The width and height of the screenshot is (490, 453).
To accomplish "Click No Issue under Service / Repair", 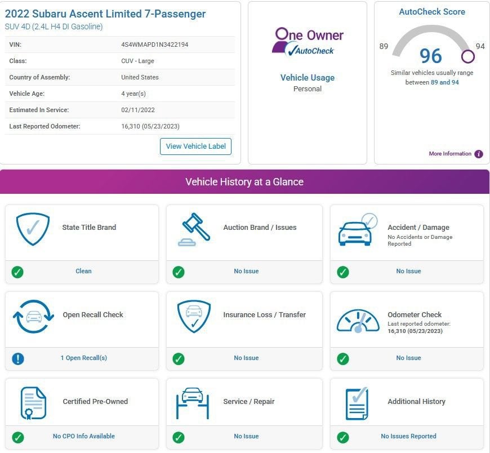I will [246, 436].
